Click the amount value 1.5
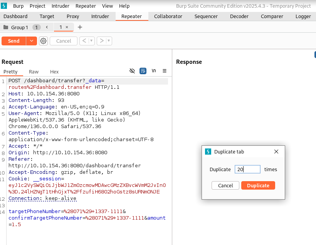This screenshot has height=245, width=316. [x=16, y=225]
